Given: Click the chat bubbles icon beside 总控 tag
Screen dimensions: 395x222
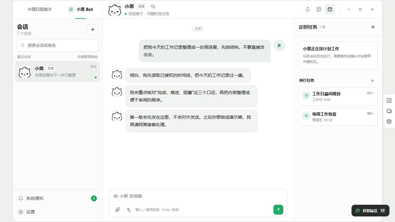Looking at the screenshot, I should click(x=153, y=6).
